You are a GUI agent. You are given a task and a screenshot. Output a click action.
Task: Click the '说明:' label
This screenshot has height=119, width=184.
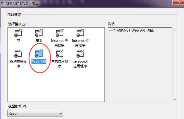(x=112, y=24)
